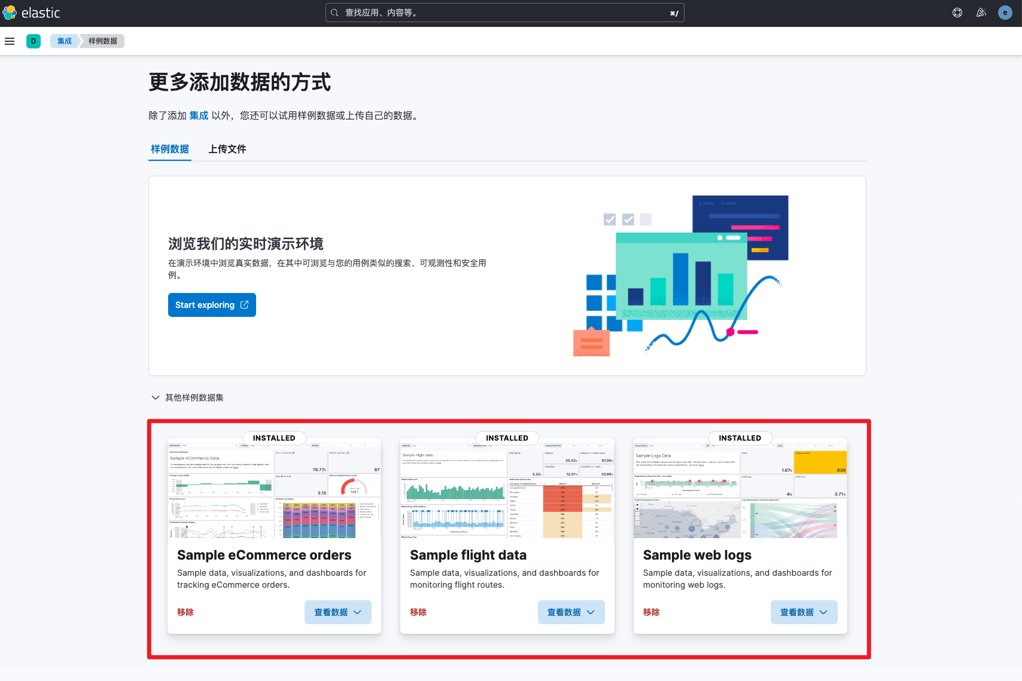Remove the Sample eCommerce orders dataset
The height and width of the screenshot is (681, 1022).
coord(185,612)
